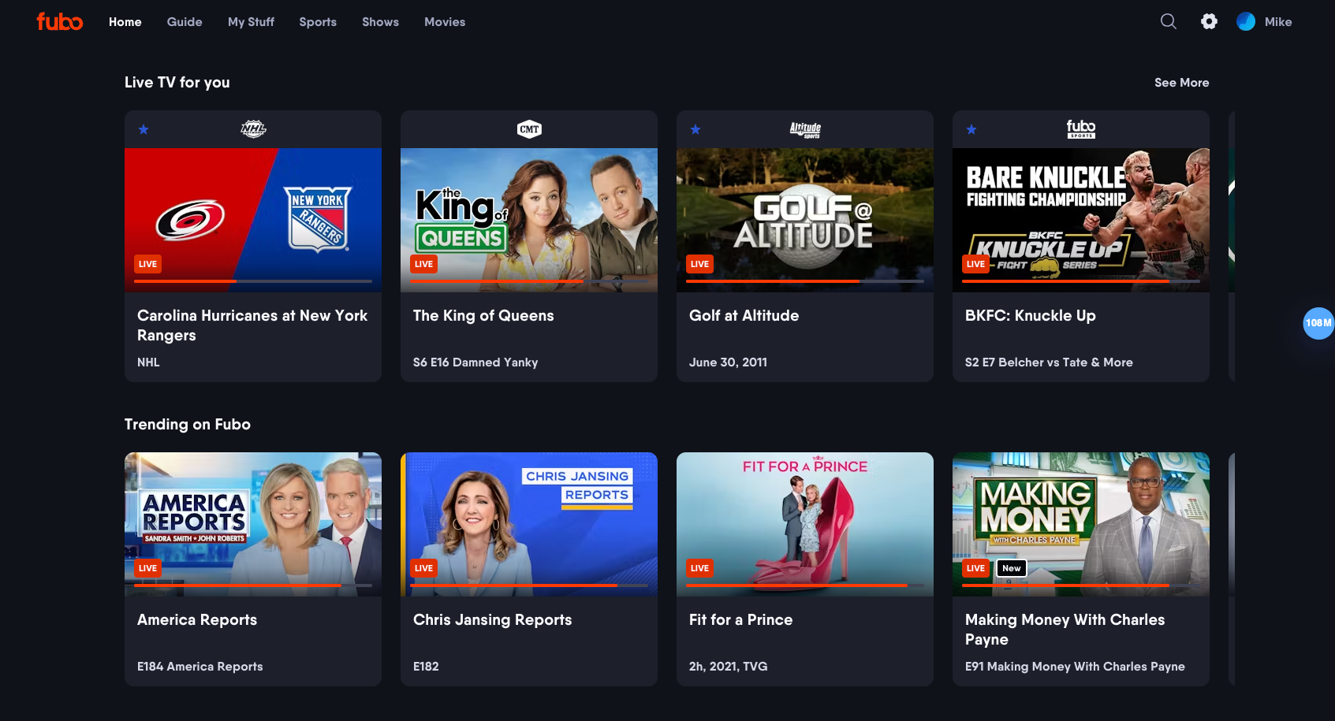Click the Fubo Sports channel logo

tap(1080, 129)
